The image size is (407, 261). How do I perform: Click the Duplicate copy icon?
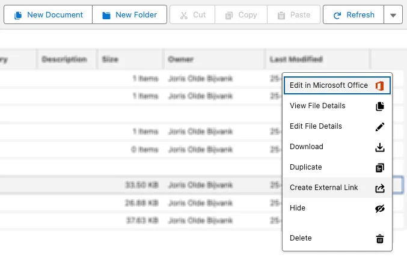click(379, 168)
